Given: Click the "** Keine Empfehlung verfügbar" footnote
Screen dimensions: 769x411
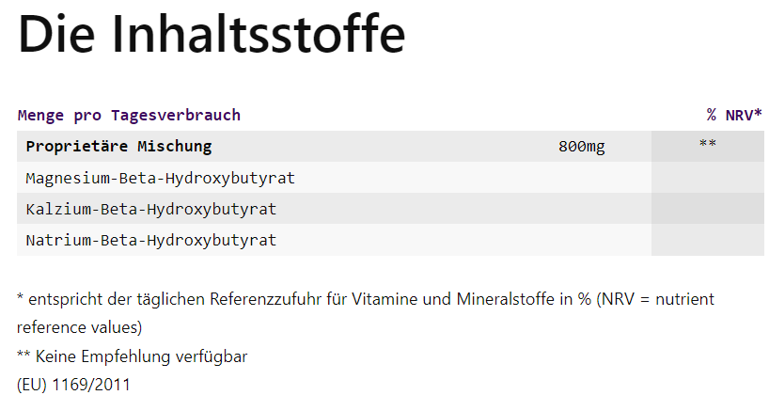Looking at the screenshot, I should (x=132, y=357).
